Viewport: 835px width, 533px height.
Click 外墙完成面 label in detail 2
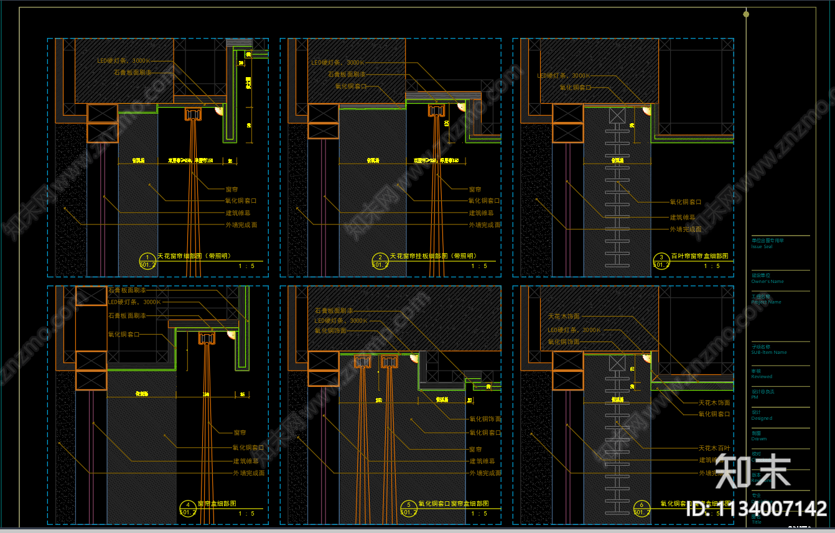[x=485, y=225]
